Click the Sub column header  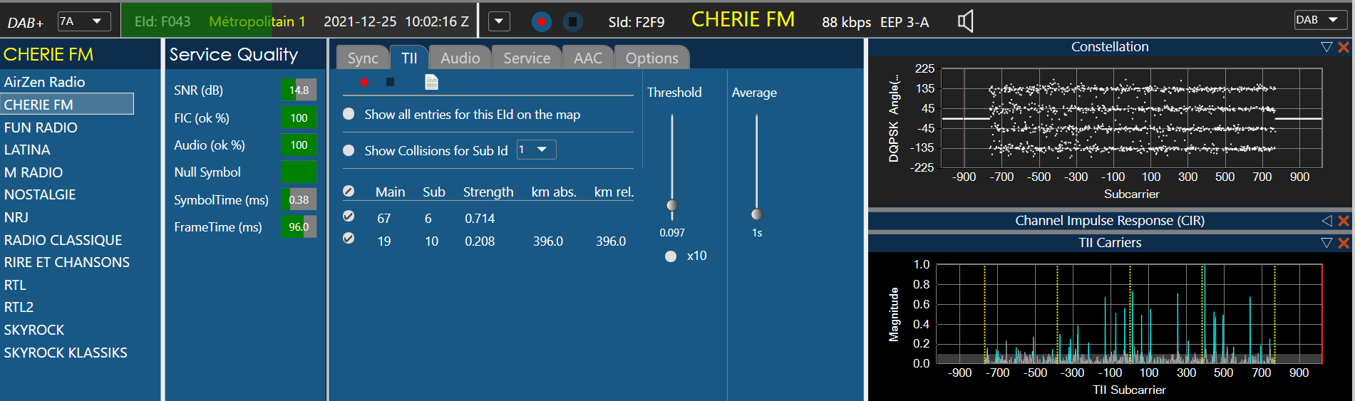coord(433,192)
